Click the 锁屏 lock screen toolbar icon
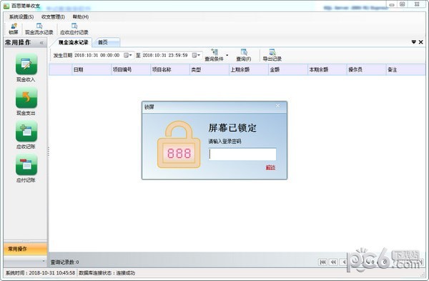 tap(14, 29)
